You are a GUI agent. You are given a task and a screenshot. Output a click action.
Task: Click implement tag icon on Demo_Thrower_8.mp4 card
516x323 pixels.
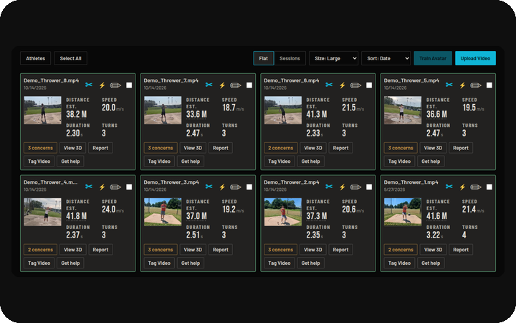(x=115, y=85)
